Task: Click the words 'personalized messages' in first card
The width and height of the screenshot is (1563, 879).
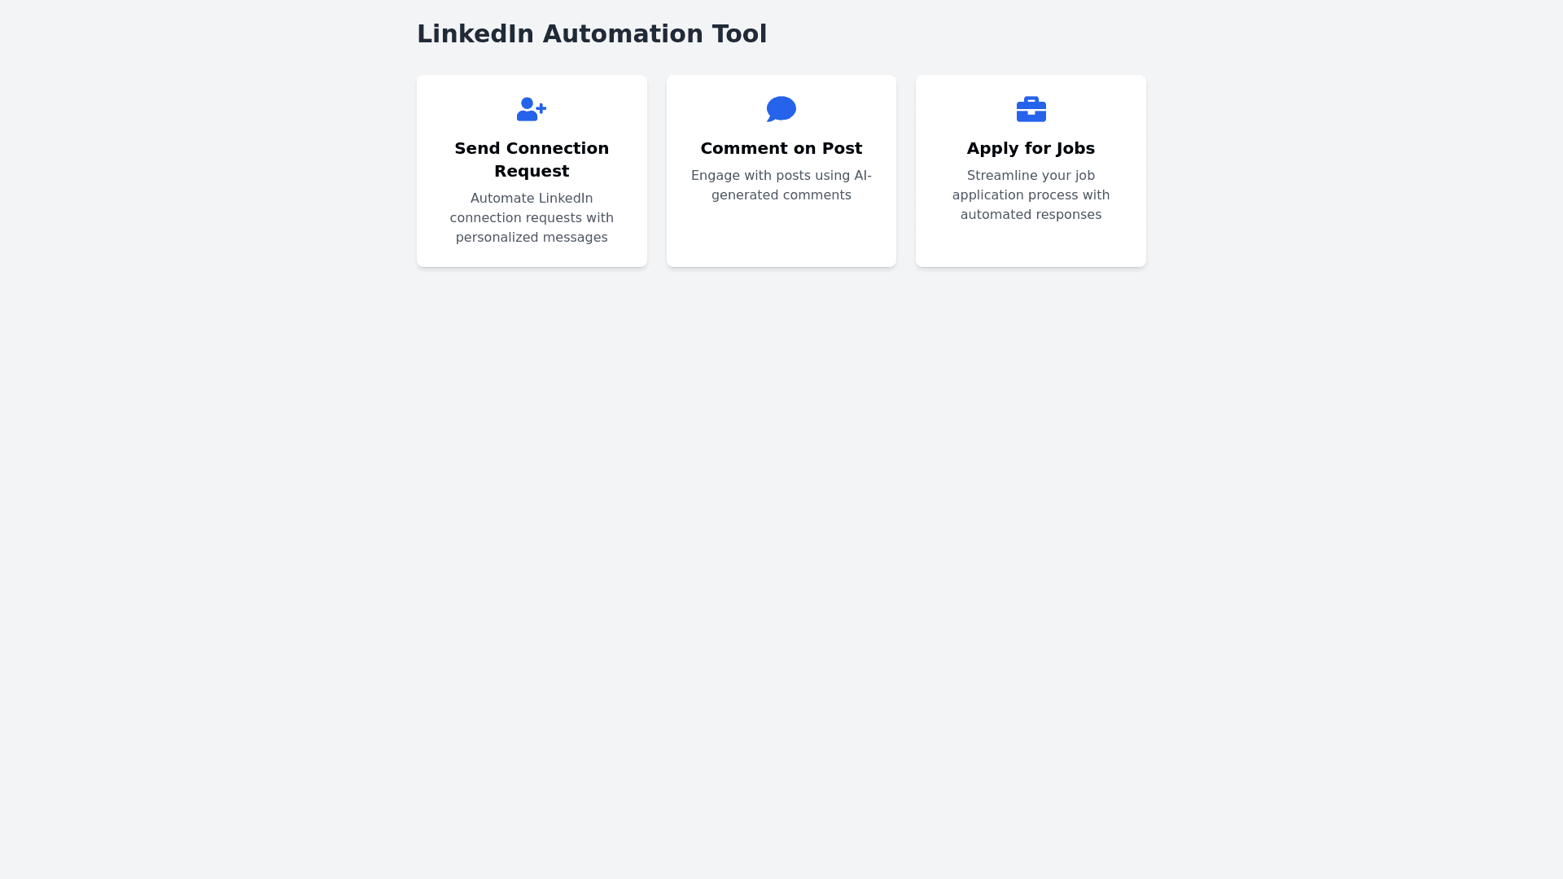Action: (532, 238)
